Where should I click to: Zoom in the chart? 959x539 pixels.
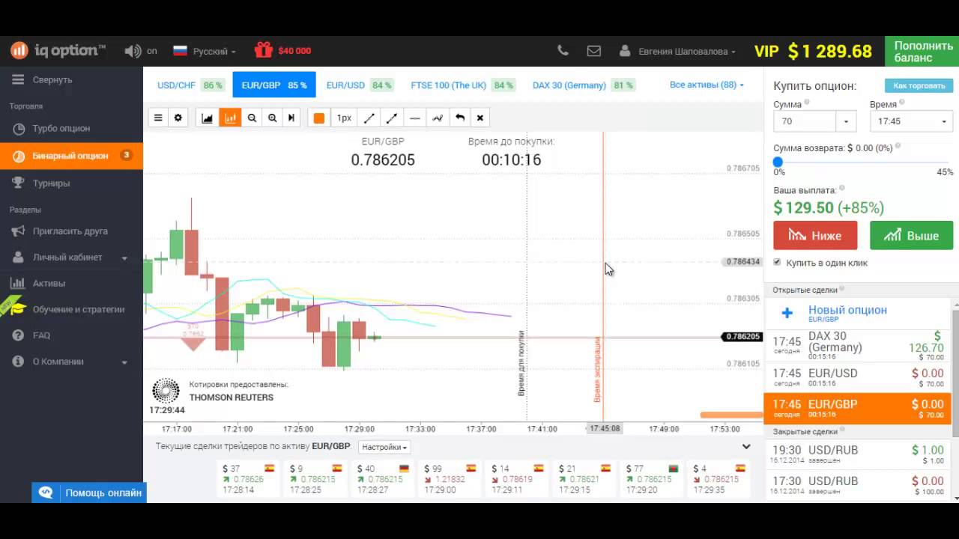coord(272,118)
